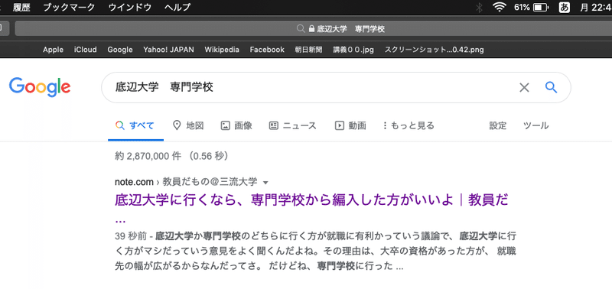
Task: Click the note.com breadcrumb of first result
Action: 134,182
